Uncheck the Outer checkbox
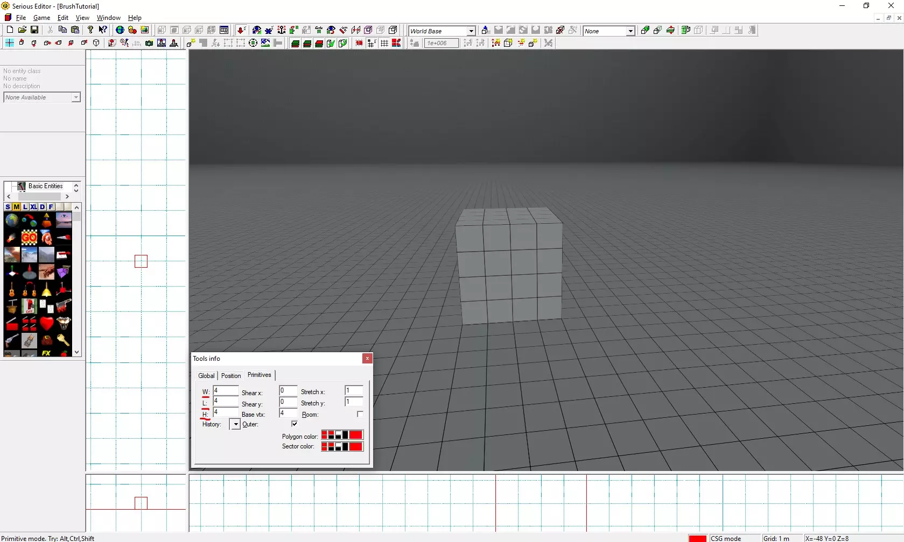This screenshot has width=904, height=542. point(295,424)
